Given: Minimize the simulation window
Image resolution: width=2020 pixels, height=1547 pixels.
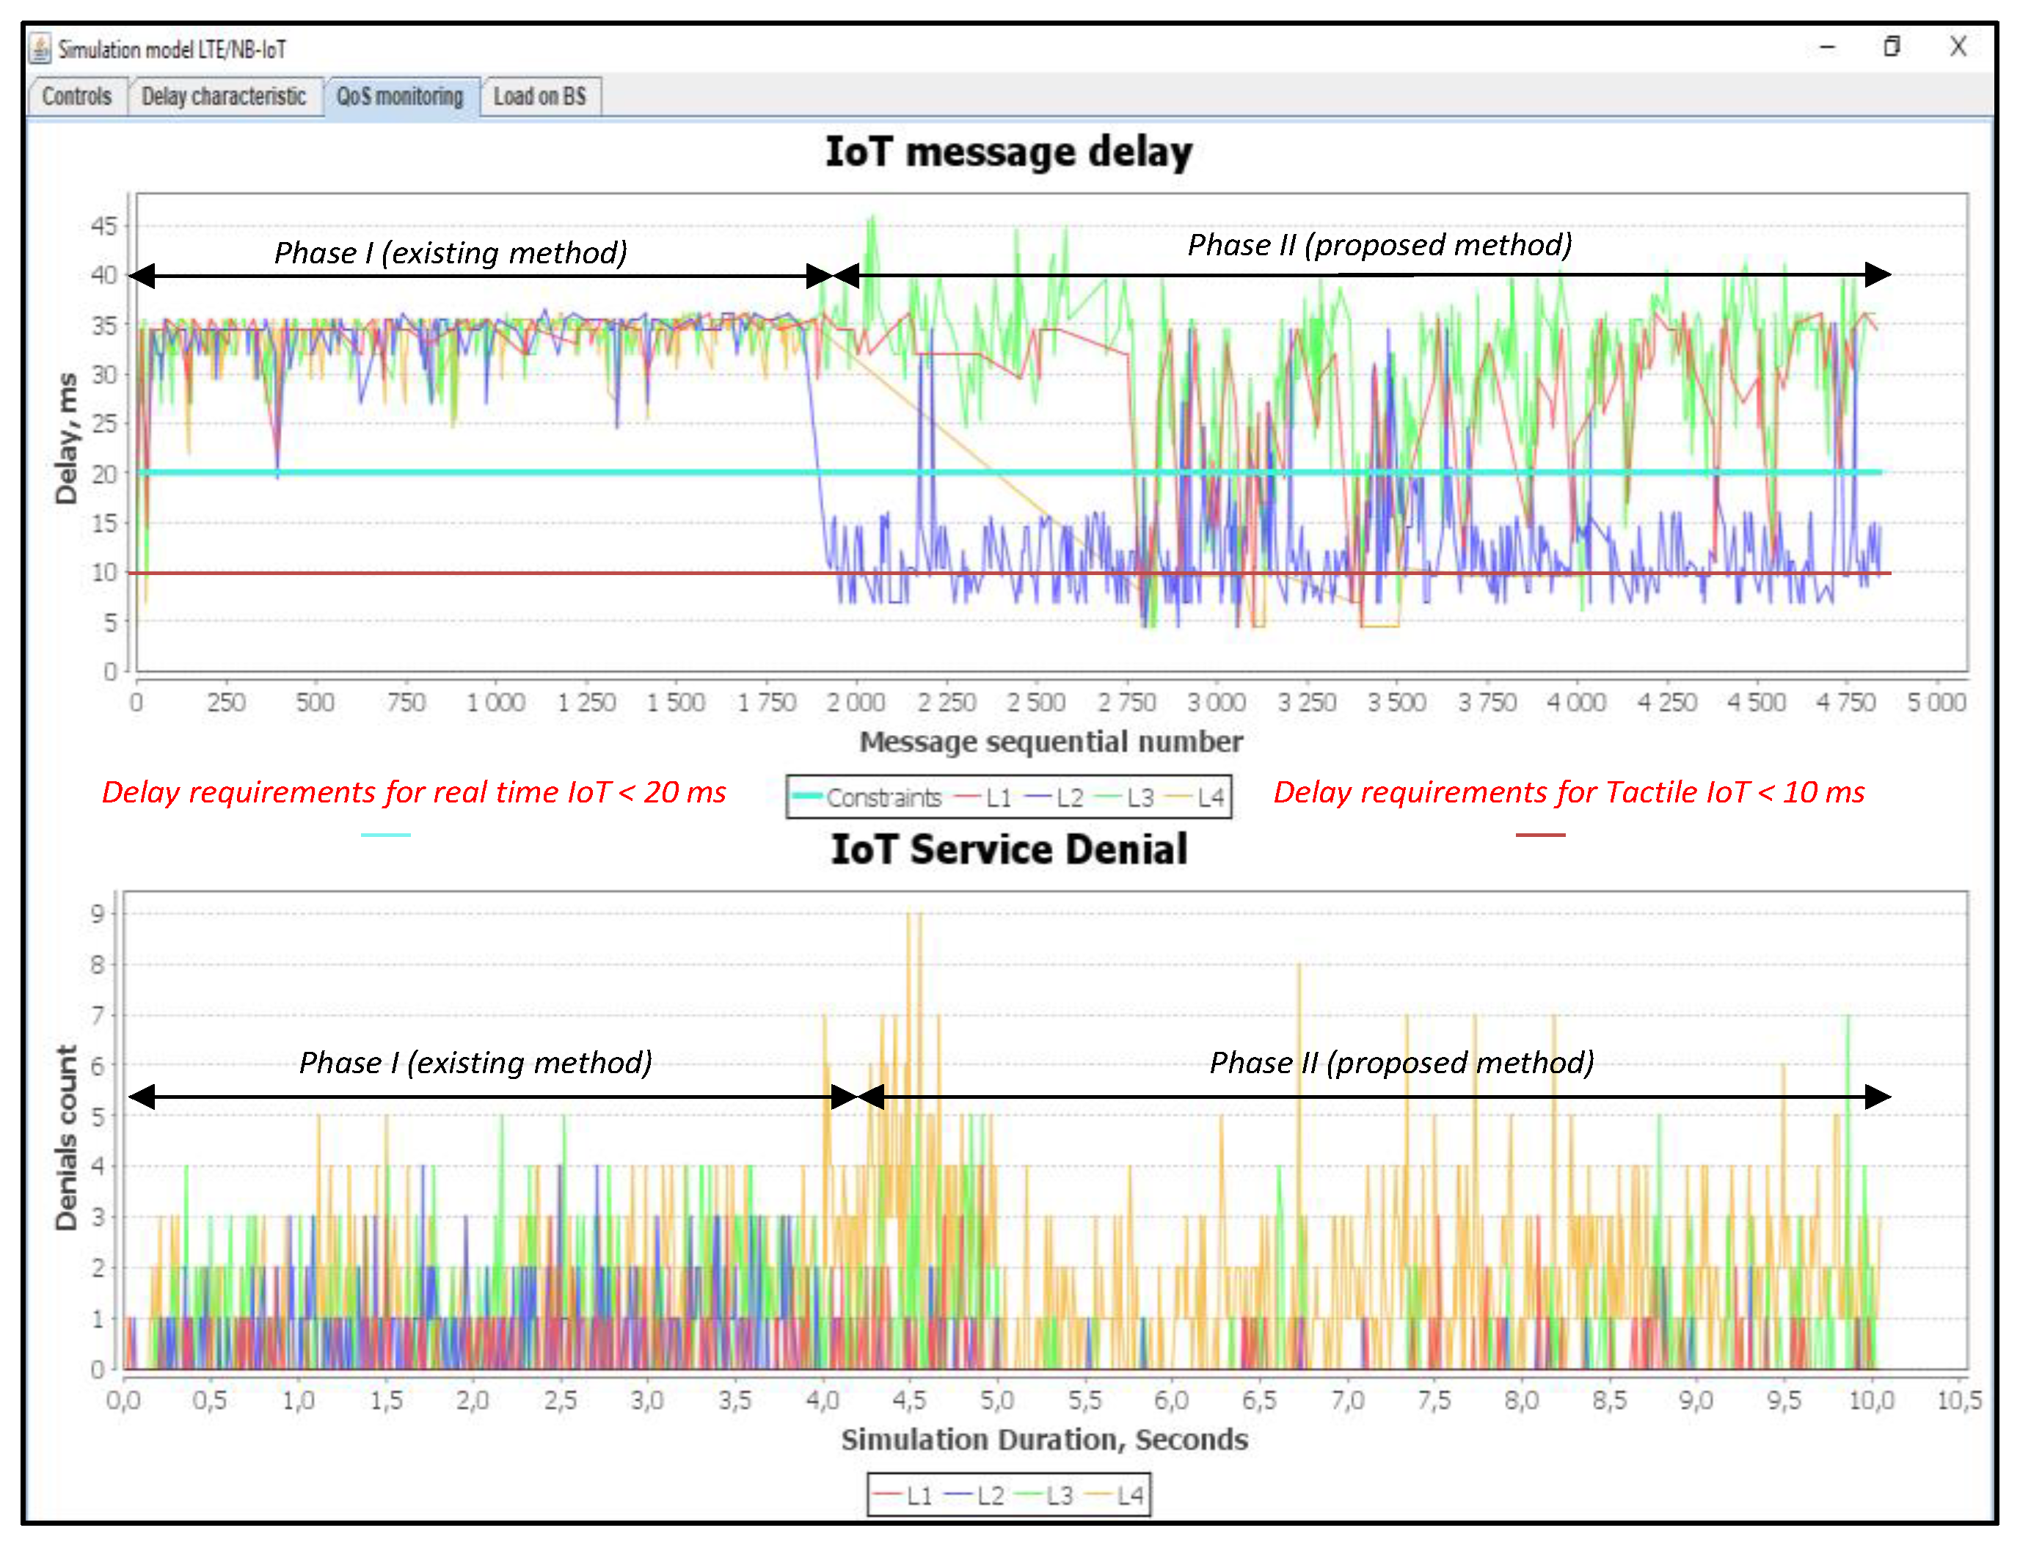Looking at the screenshot, I should [x=1828, y=47].
